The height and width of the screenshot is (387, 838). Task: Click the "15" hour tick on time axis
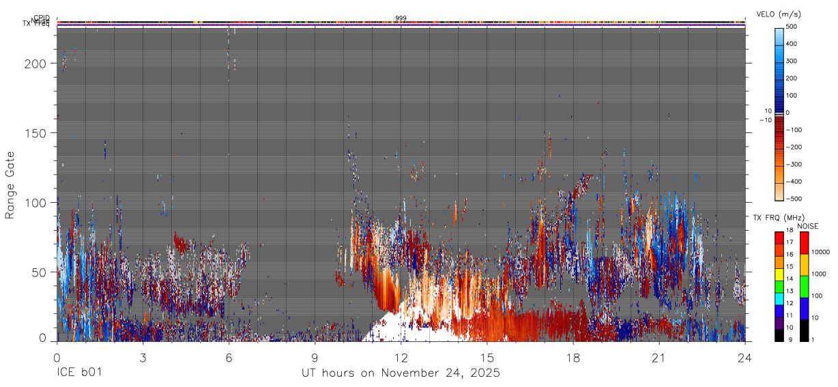pos(487,358)
